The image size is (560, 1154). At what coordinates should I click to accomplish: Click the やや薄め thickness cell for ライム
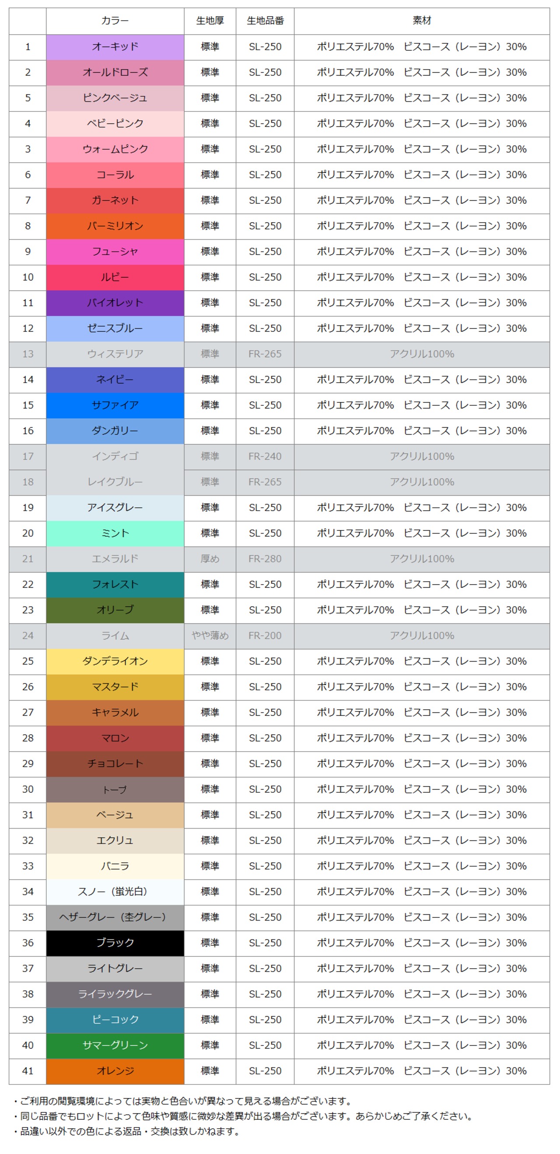pyautogui.click(x=210, y=636)
